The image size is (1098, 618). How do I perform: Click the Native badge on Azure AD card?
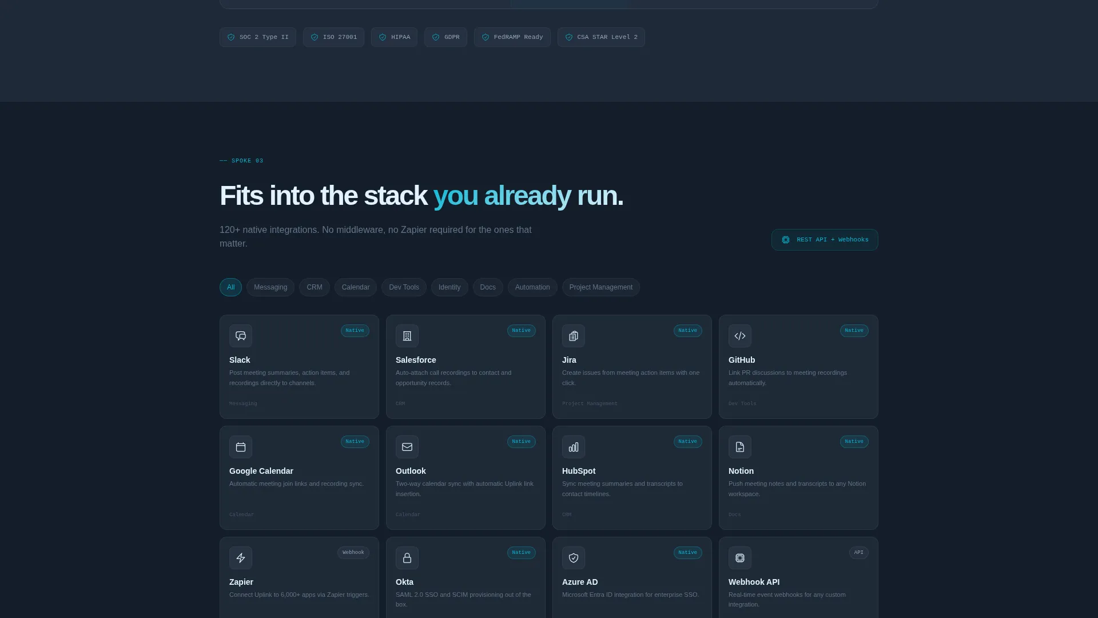(x=688, y=553)
